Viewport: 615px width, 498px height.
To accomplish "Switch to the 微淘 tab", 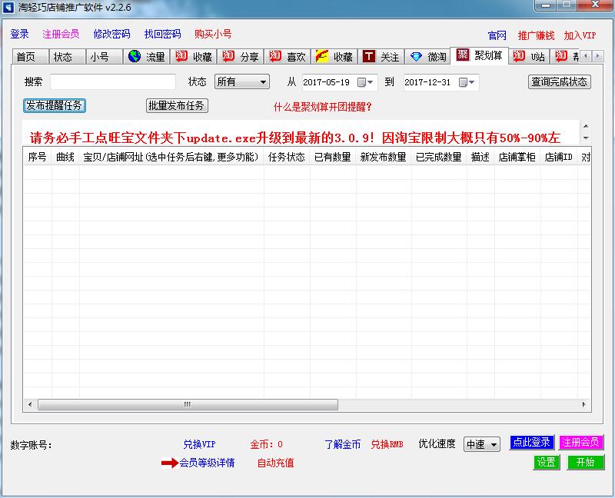I will click(427, 57).
